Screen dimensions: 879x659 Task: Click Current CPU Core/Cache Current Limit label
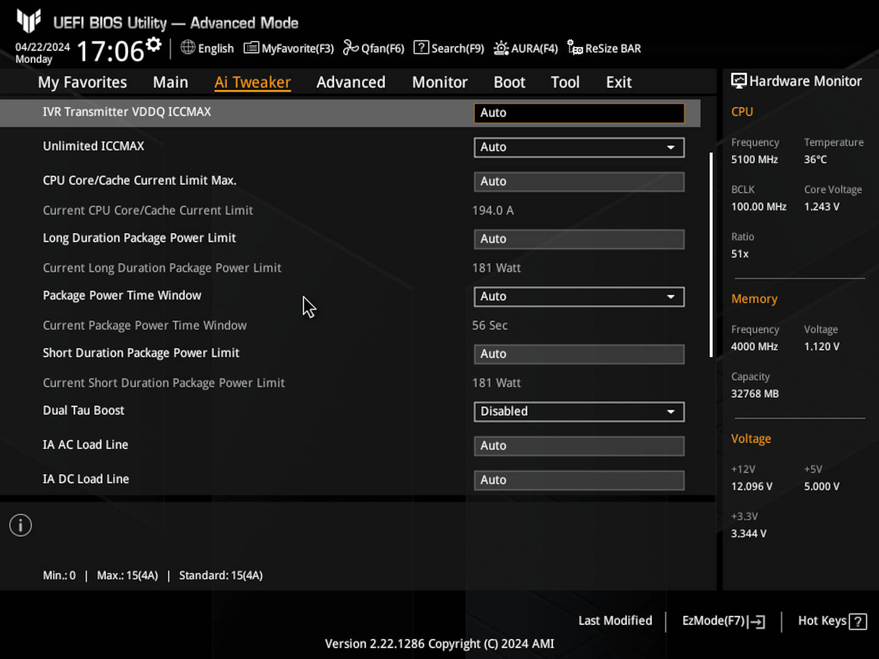coord(148,210)
